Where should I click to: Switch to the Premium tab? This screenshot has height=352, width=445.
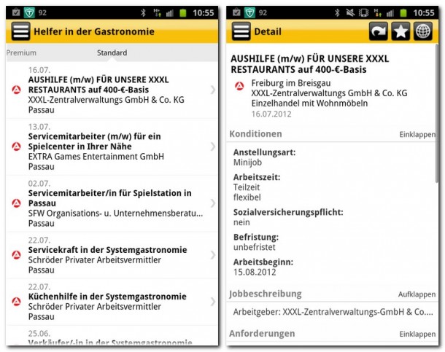(x=21, y=53)
